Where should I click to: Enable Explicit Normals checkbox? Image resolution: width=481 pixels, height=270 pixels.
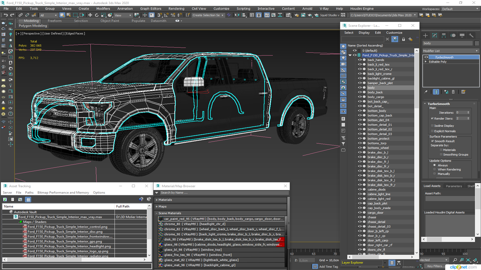click(x=432, y=131)
